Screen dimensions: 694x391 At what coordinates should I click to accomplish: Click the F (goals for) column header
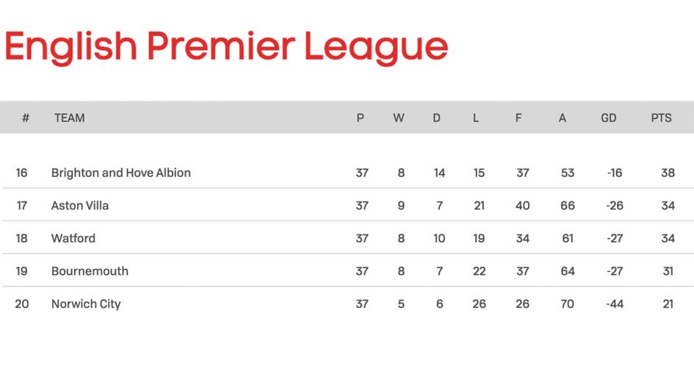click(x=518, y=118)
